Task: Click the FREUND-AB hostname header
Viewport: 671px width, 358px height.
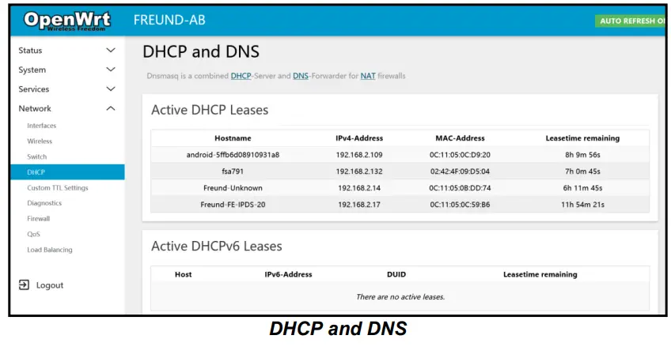Action: coord(169,20)
